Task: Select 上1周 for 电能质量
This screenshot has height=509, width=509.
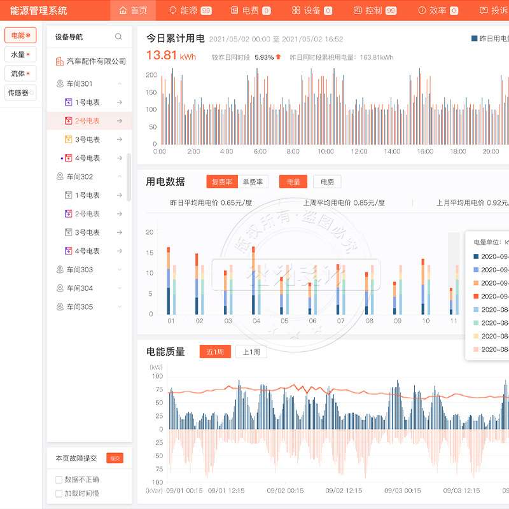Action: (x=251, y=352)
